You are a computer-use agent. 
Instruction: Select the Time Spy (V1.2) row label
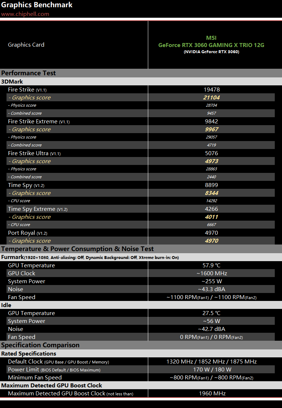click(x=26, y=185)
